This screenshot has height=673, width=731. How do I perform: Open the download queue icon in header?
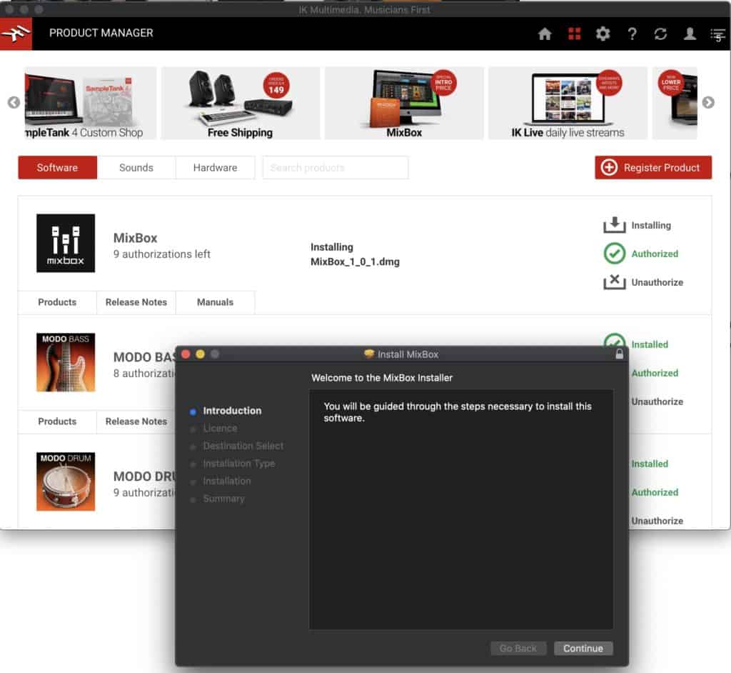click(718, 34)
